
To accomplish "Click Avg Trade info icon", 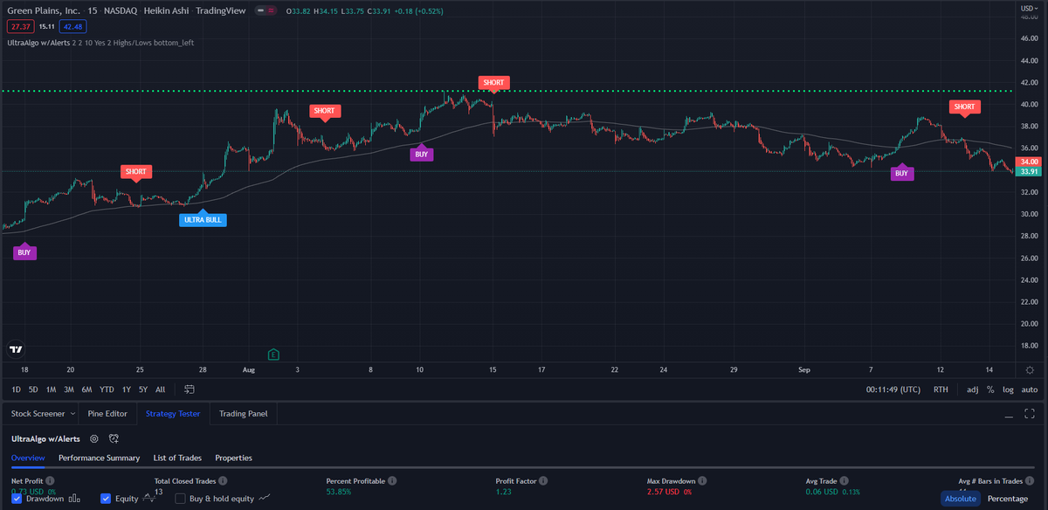I will pyautogui.click(x=845, y=480).
